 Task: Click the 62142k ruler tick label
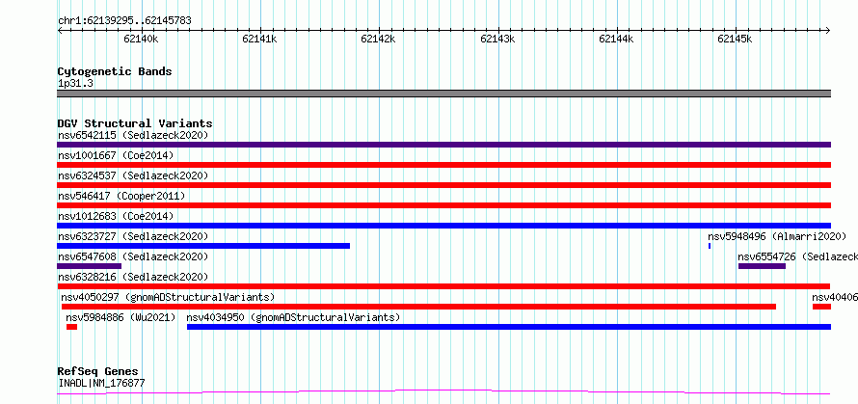[379, 39]
